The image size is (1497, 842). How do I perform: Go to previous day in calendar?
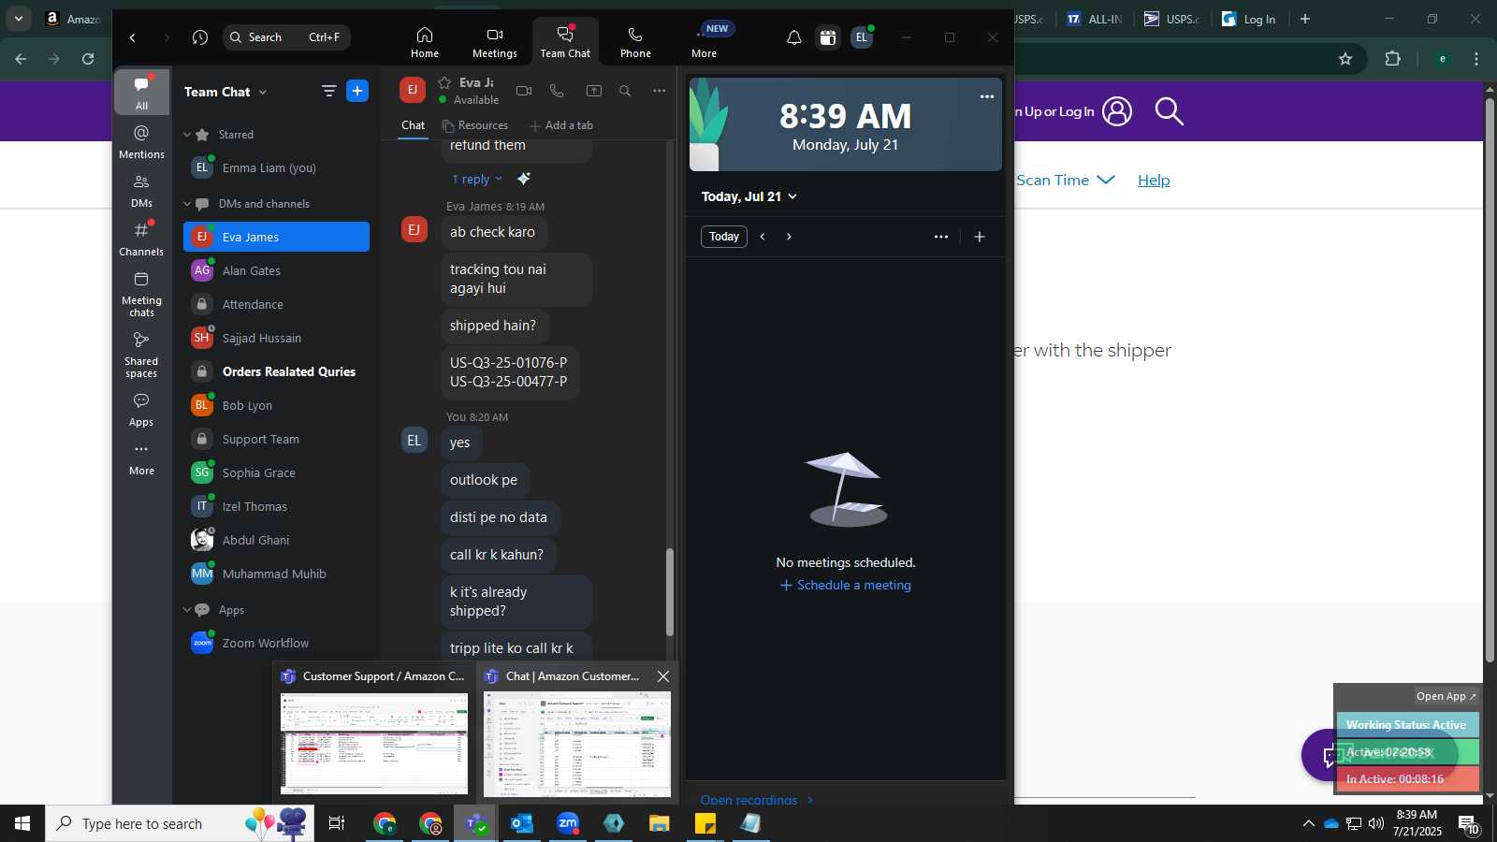pos(763,237)
